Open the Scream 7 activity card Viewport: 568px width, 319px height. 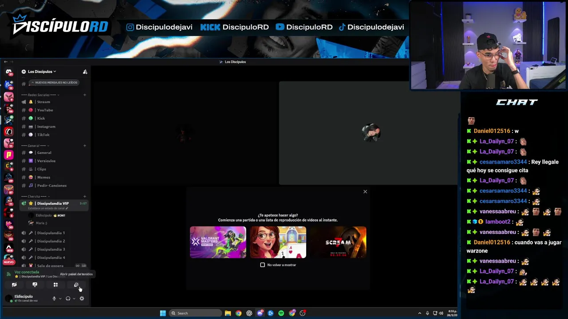(x=338, y=242)
